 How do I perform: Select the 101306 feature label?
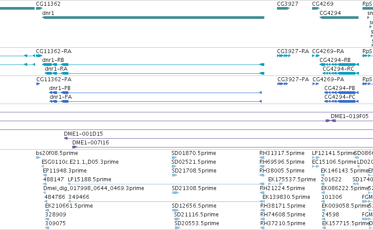[332, 197]
